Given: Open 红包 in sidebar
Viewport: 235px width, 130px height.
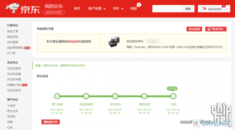Looking at the screenshot, I should (10, 128).
